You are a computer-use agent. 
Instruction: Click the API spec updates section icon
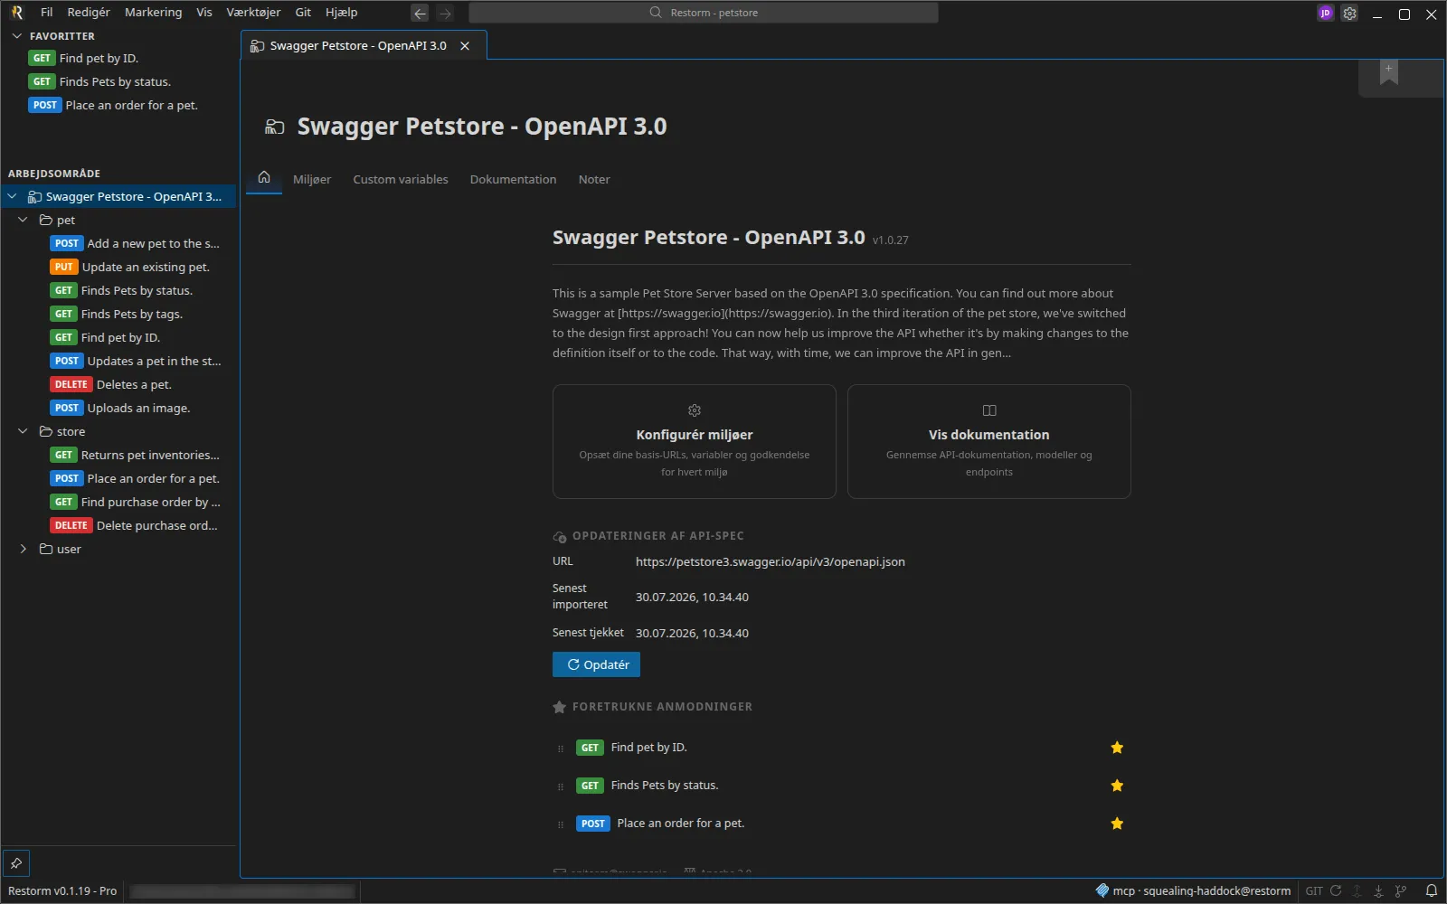click(560, 536)
